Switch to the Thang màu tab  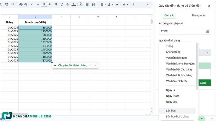[199, 15]
